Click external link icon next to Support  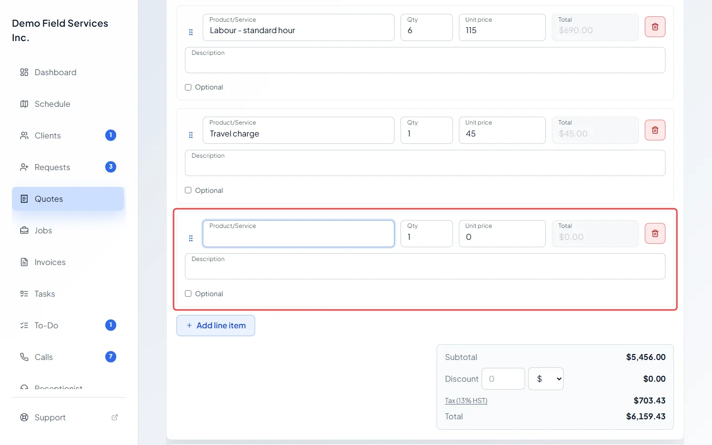click(x=115, y=417)
